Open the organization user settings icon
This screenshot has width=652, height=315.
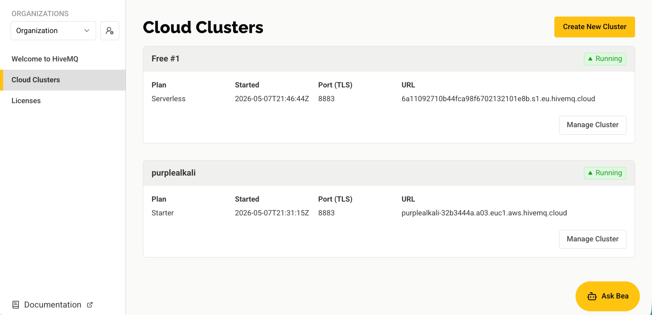click(110, 31)
